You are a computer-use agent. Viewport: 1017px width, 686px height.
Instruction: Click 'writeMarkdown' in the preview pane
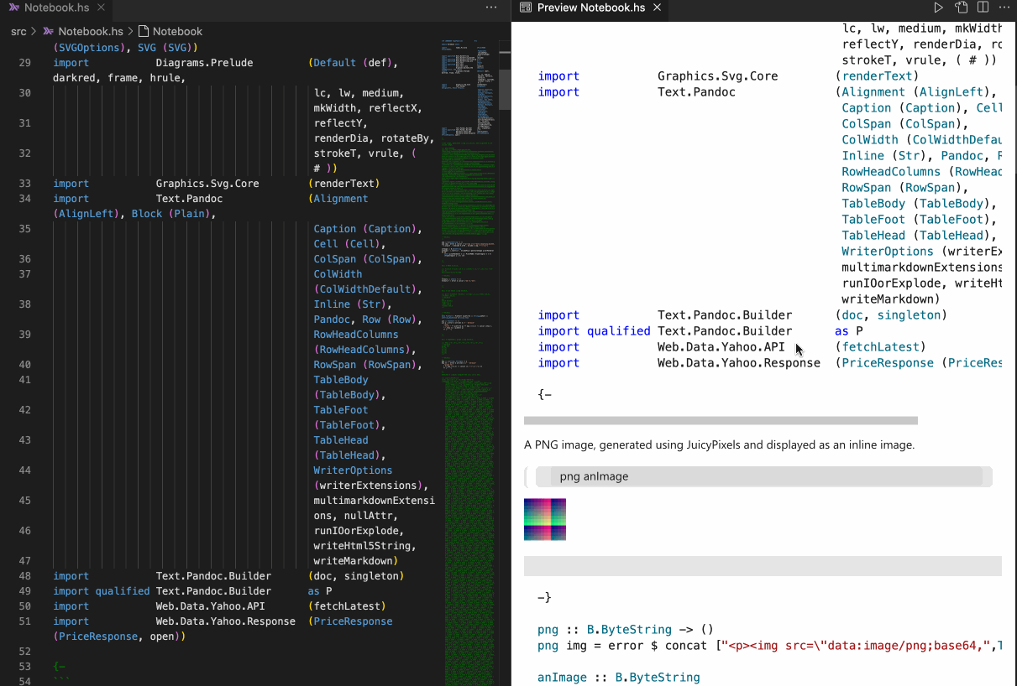click(x=887, y=299)
